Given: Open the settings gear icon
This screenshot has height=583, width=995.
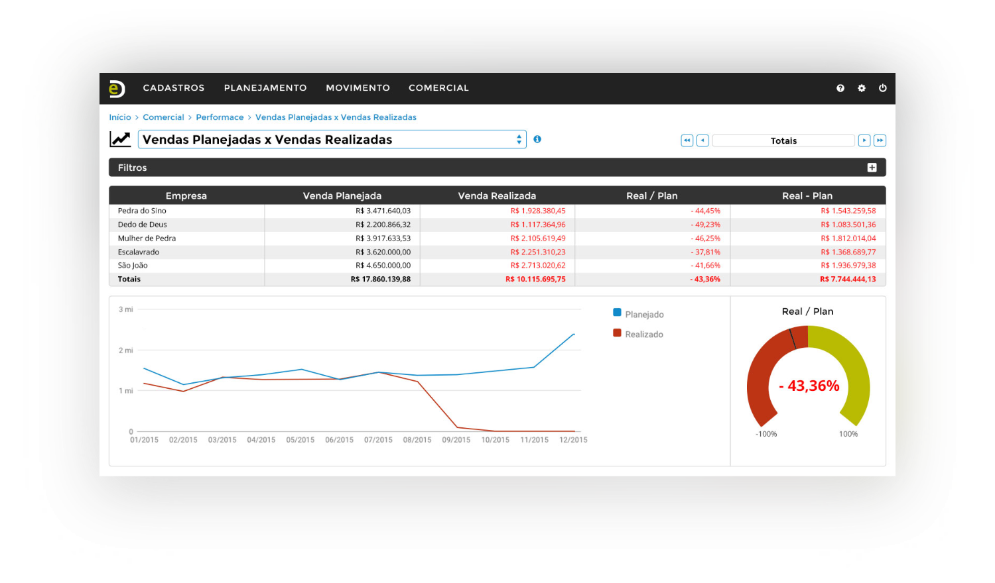Looking at the screenshot, I should pos(862,88).
